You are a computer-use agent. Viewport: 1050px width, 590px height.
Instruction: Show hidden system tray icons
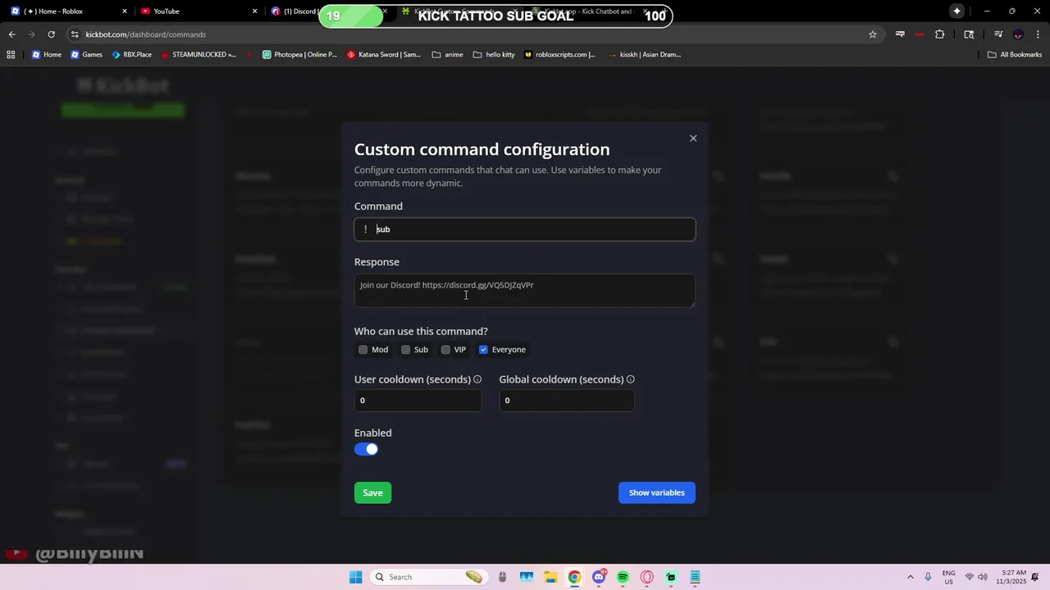(910, 577)
